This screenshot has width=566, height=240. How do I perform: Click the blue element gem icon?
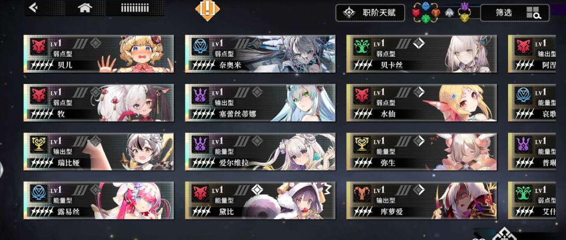(426, 6)
